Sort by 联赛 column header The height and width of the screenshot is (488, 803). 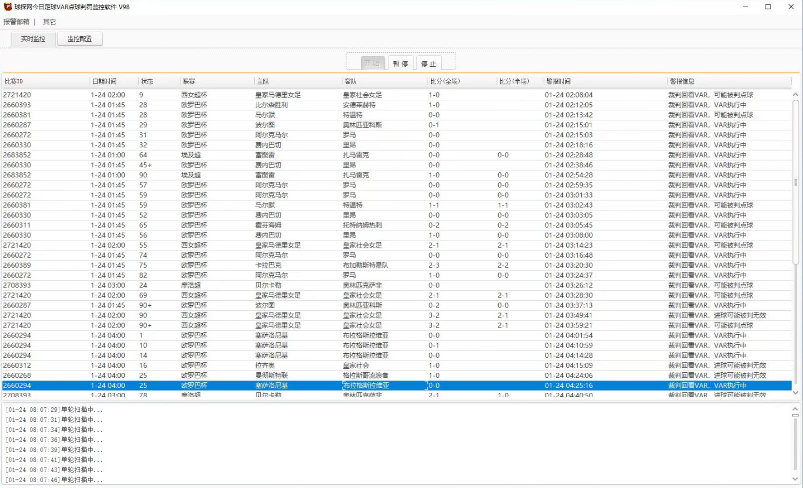pyautogui.click(x=217, y=82)
